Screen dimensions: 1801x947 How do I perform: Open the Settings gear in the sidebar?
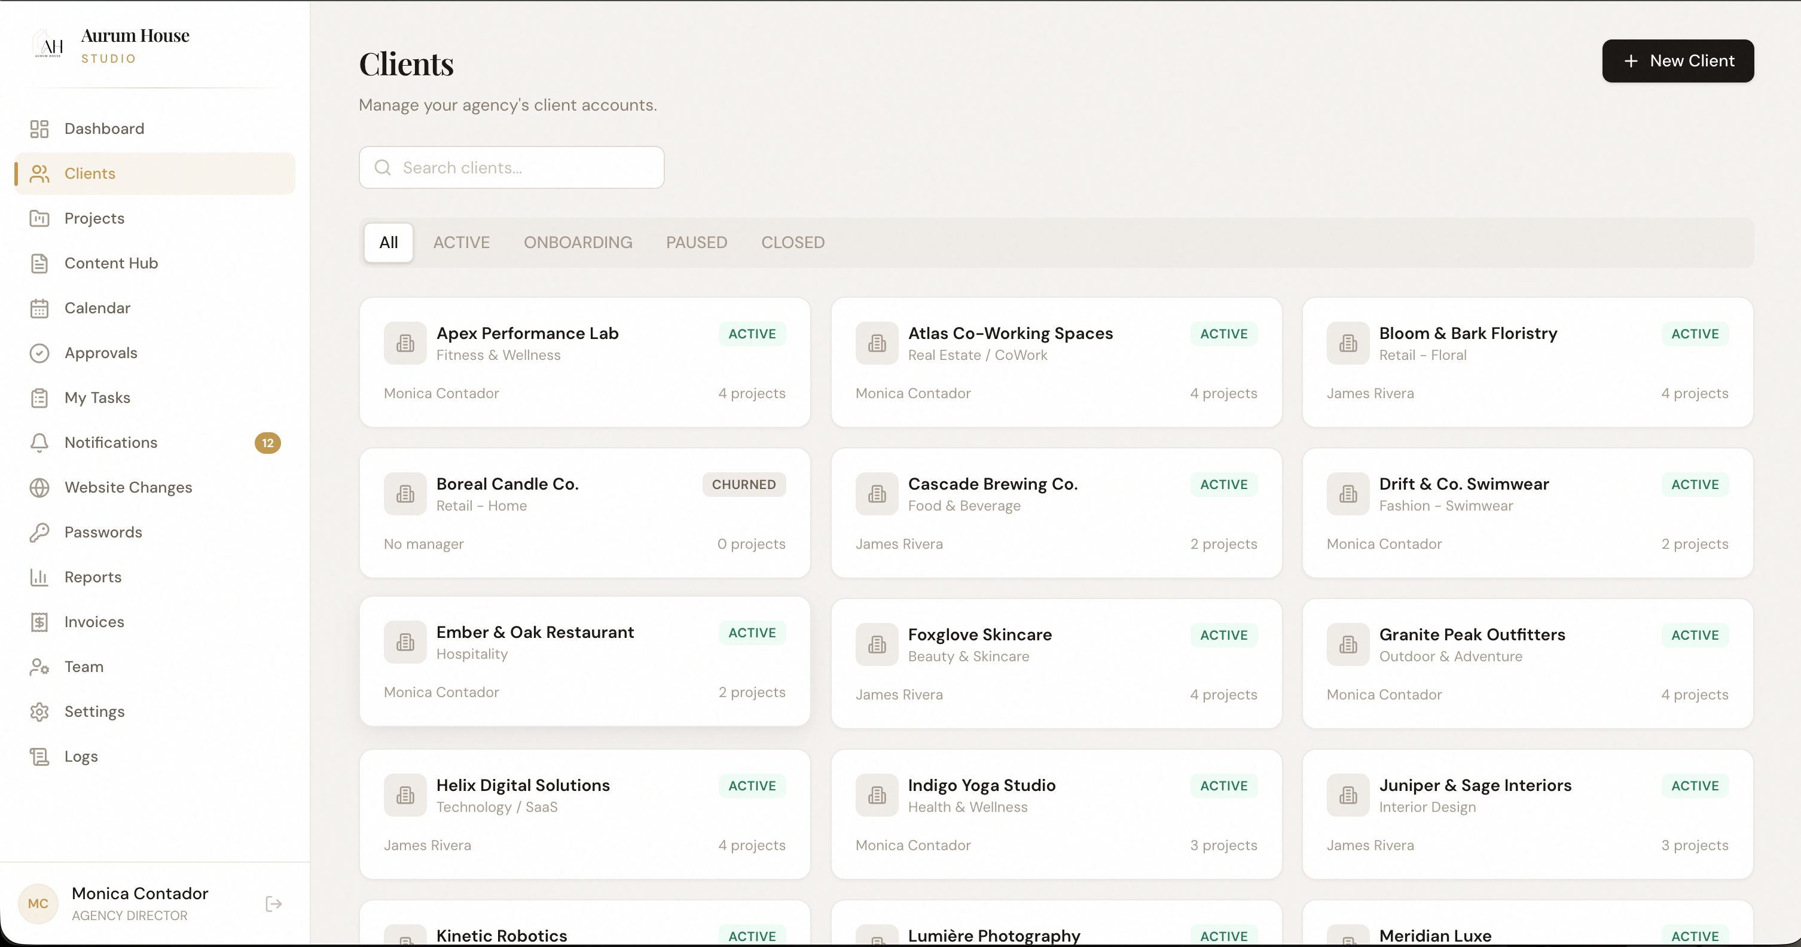tap(40, 711)
